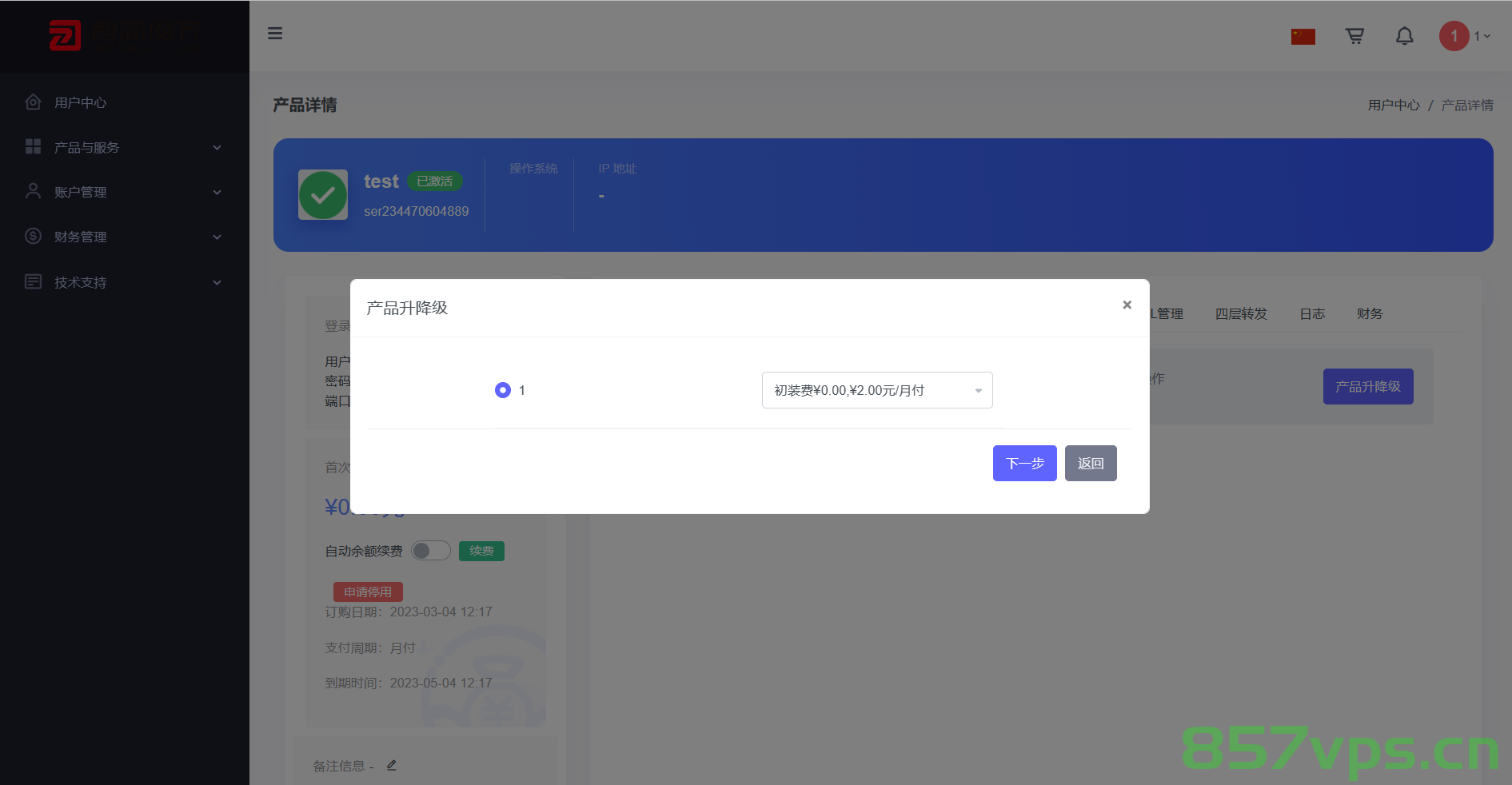
Task: Switch to the 日志 tab
Action: 1312,314
